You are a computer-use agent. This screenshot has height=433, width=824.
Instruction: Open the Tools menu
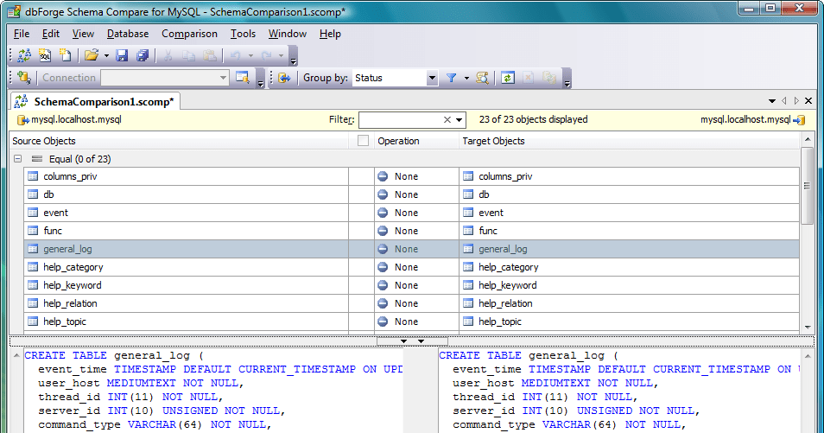pyautogui.click(x=243, y=34)
